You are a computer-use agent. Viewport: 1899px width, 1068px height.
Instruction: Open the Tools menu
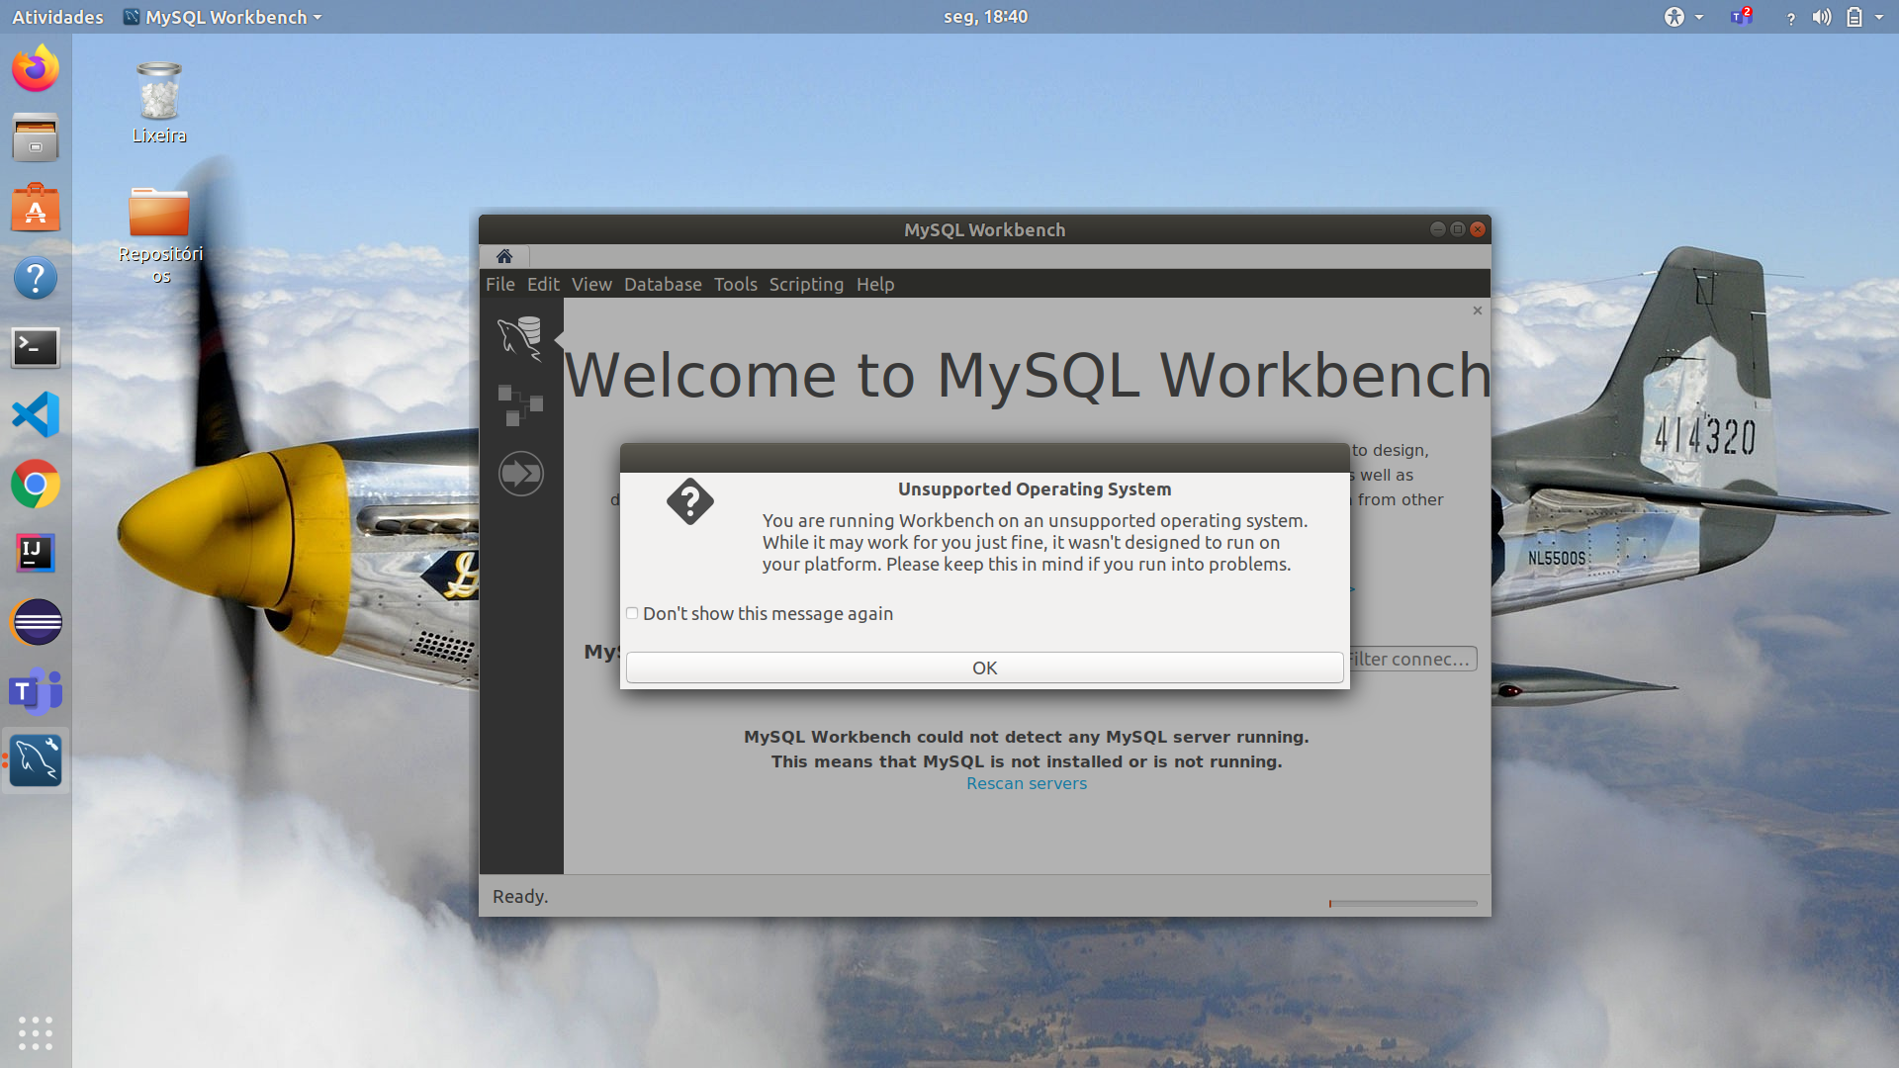(x=736, y=284)
